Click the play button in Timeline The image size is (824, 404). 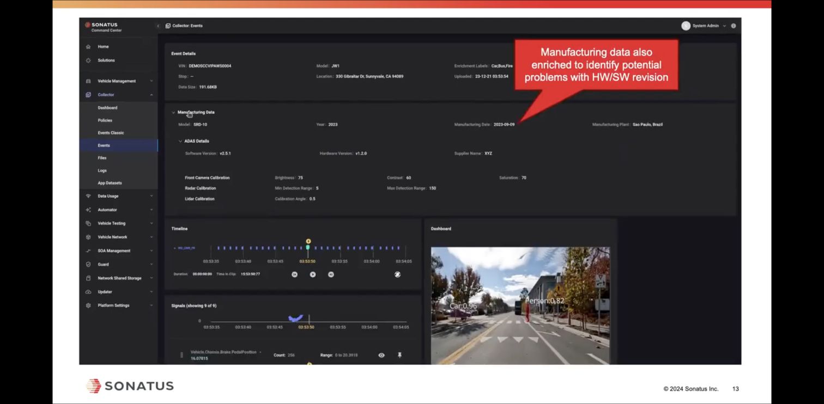[x=313, y=274]
